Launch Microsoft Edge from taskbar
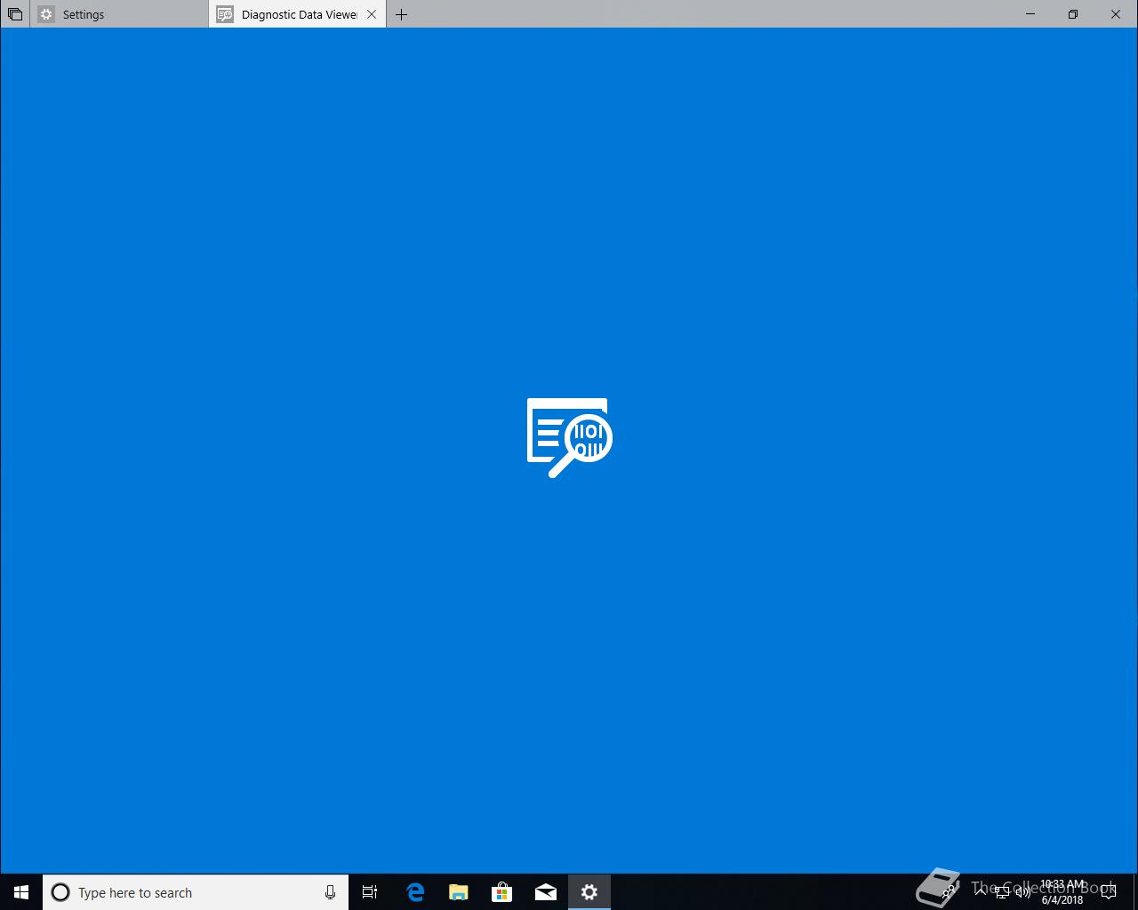 (415, 892)
